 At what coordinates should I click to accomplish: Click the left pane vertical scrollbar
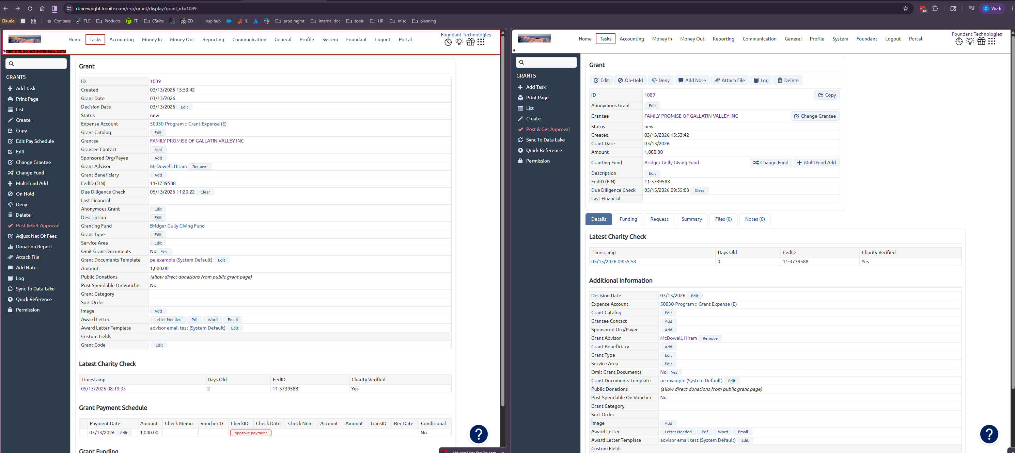click(x=503, y=220)
